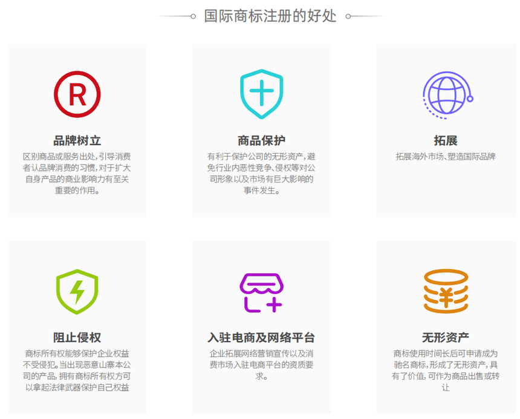Select the 拓展 heading
The width and height of the screenshot is (520, 419).
pos(446,140)
